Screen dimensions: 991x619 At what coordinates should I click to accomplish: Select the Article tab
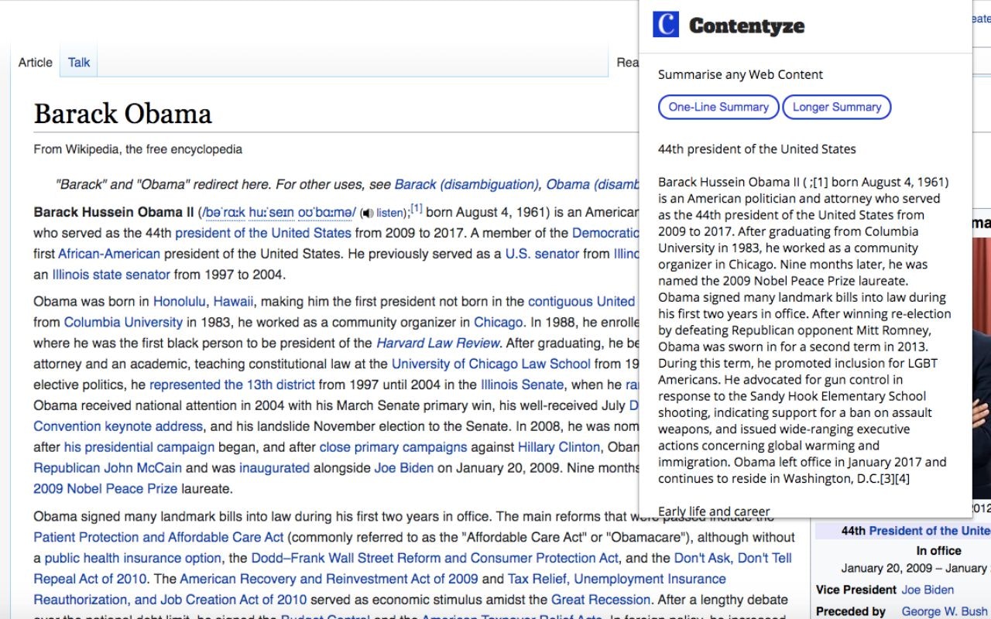pyautogui.click(x=34, y=62)
